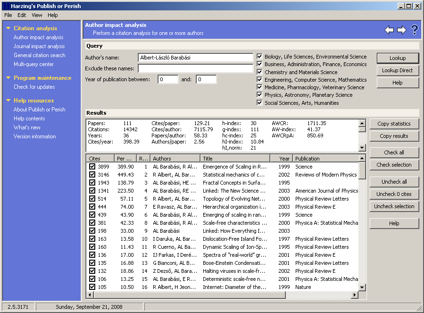Open Help contents
Image resolution: width=424 pixels, height=313 pixels.
29,118
